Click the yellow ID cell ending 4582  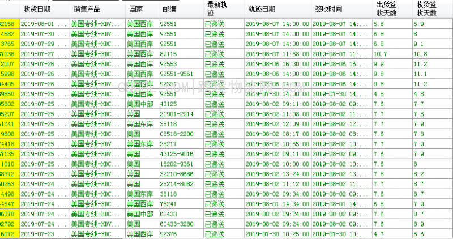pyautogui.click(x=10, y=34)
